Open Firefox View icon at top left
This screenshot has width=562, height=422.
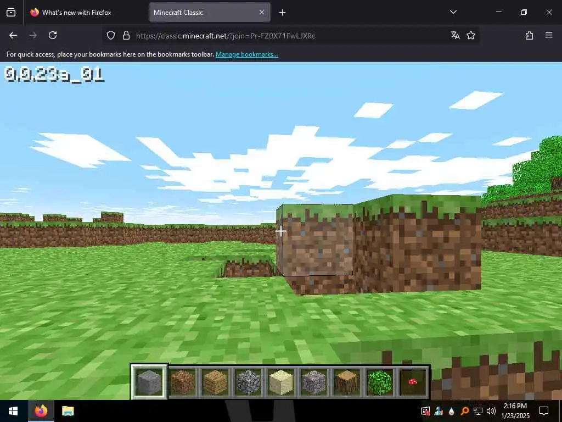click(x=11, y=13)
